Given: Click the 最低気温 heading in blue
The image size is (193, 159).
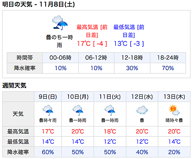Looking at the screenshot, I should (x=124, y=27).
